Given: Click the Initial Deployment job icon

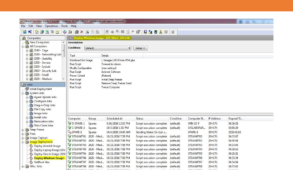Looking at the screenshot, I should (27, 89).
